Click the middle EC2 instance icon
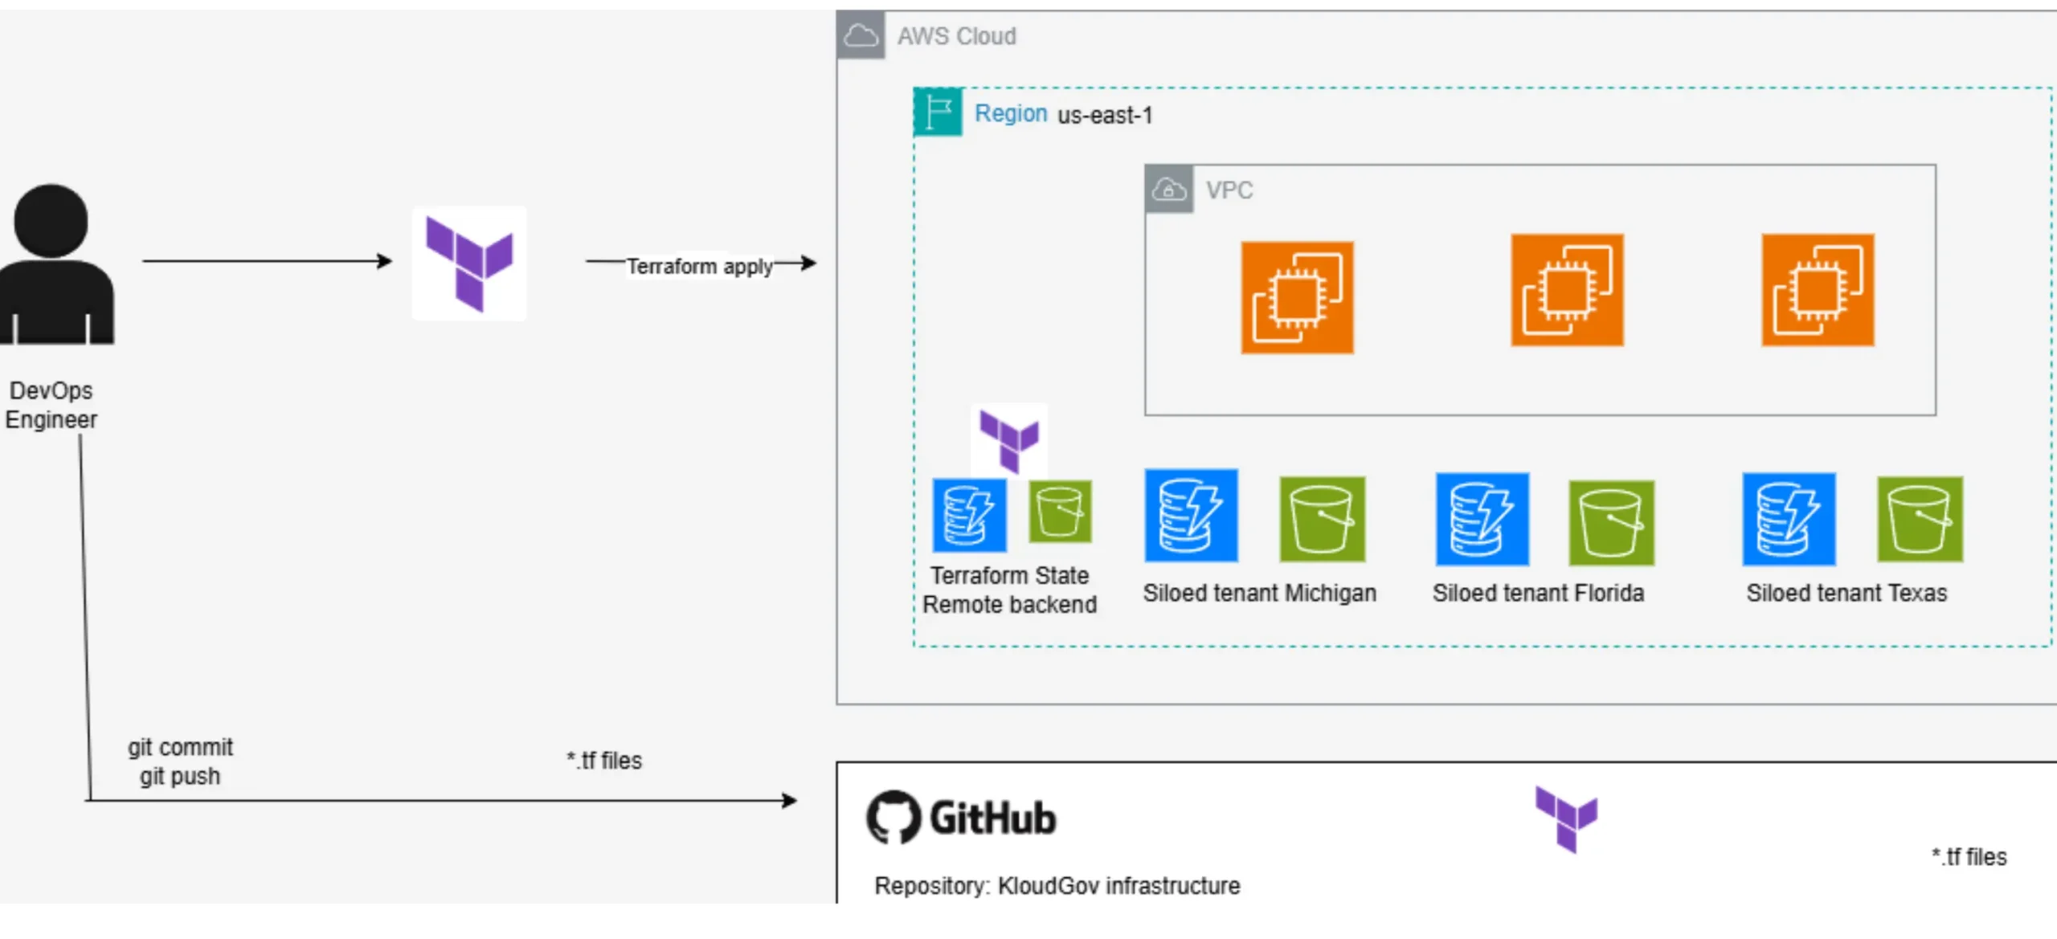2057x939 pixels. 1567,290
